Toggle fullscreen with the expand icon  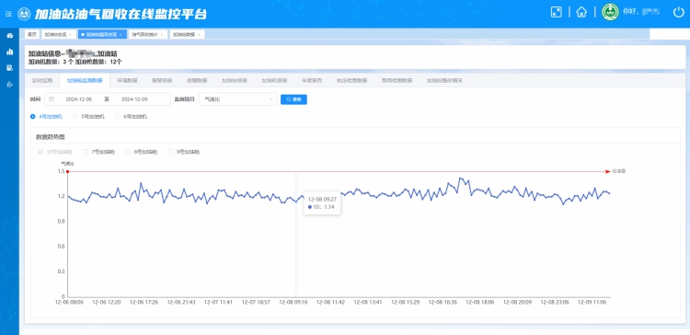tap(557, 12)
